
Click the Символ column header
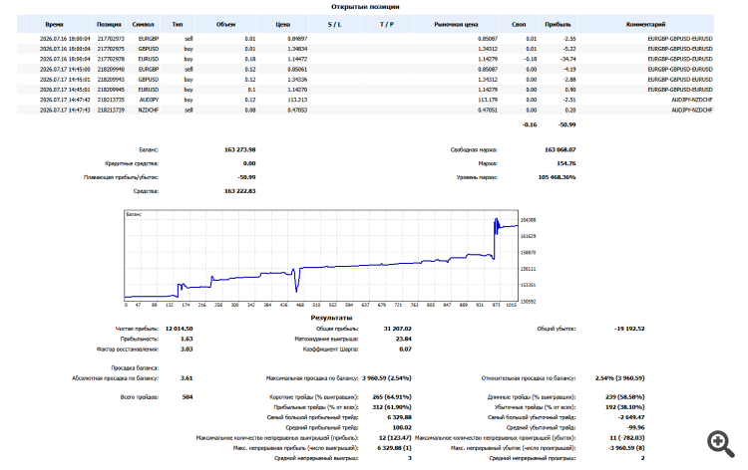click(x=143, y=24)
